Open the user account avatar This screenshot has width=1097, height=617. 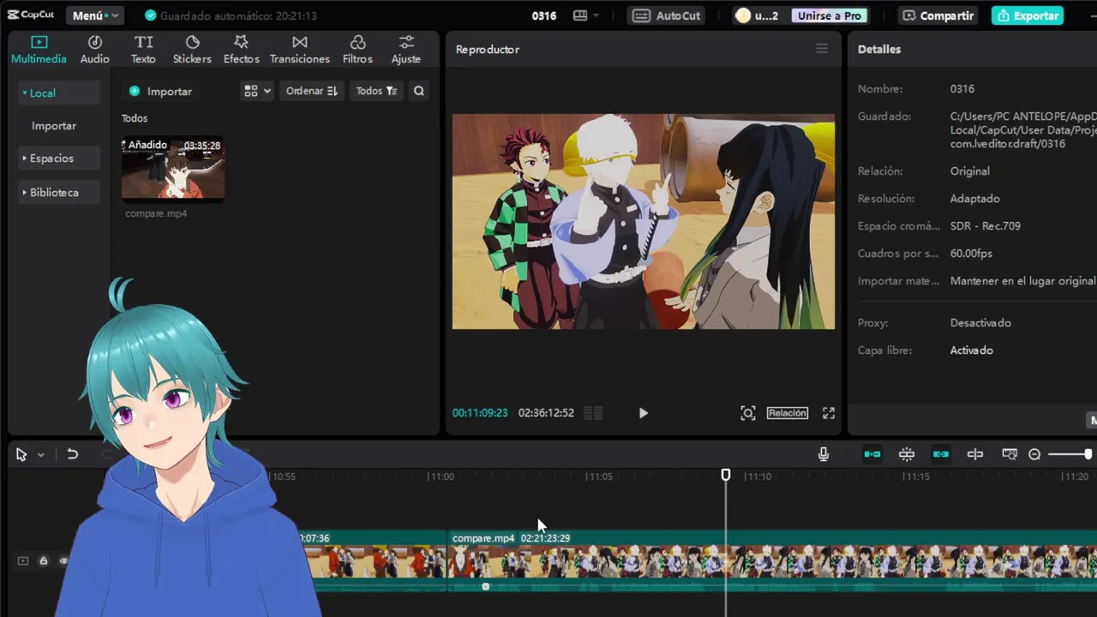click(743, 15)
